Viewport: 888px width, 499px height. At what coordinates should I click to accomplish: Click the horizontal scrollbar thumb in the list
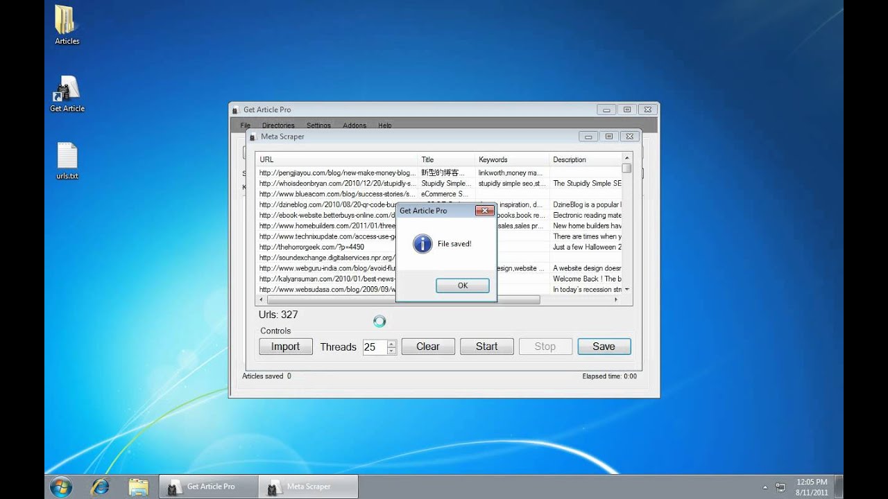[x=403, y=299]
